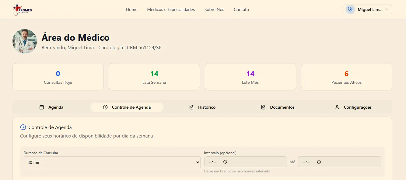Click the calendar icon on the Agenda tab

(x=42, y=107)
